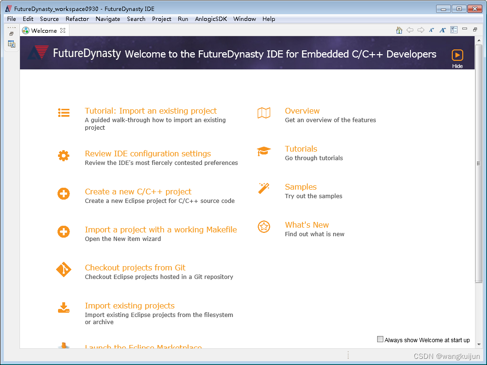Close the Welcome tab
Image resolution: width=487 pixels, height=365 pixels.
pos(63,30)
